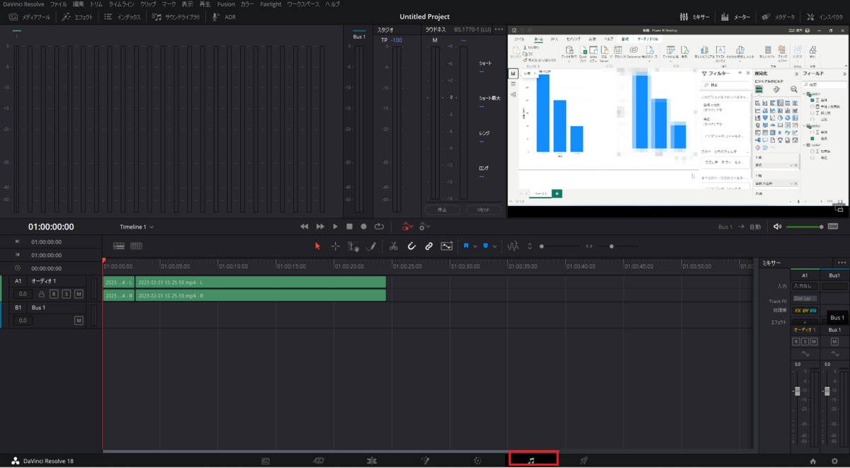Open the mixer panel options three dots
Viewport: 850px width, 468px height.
pyautogui.click(x=841, y=263)
